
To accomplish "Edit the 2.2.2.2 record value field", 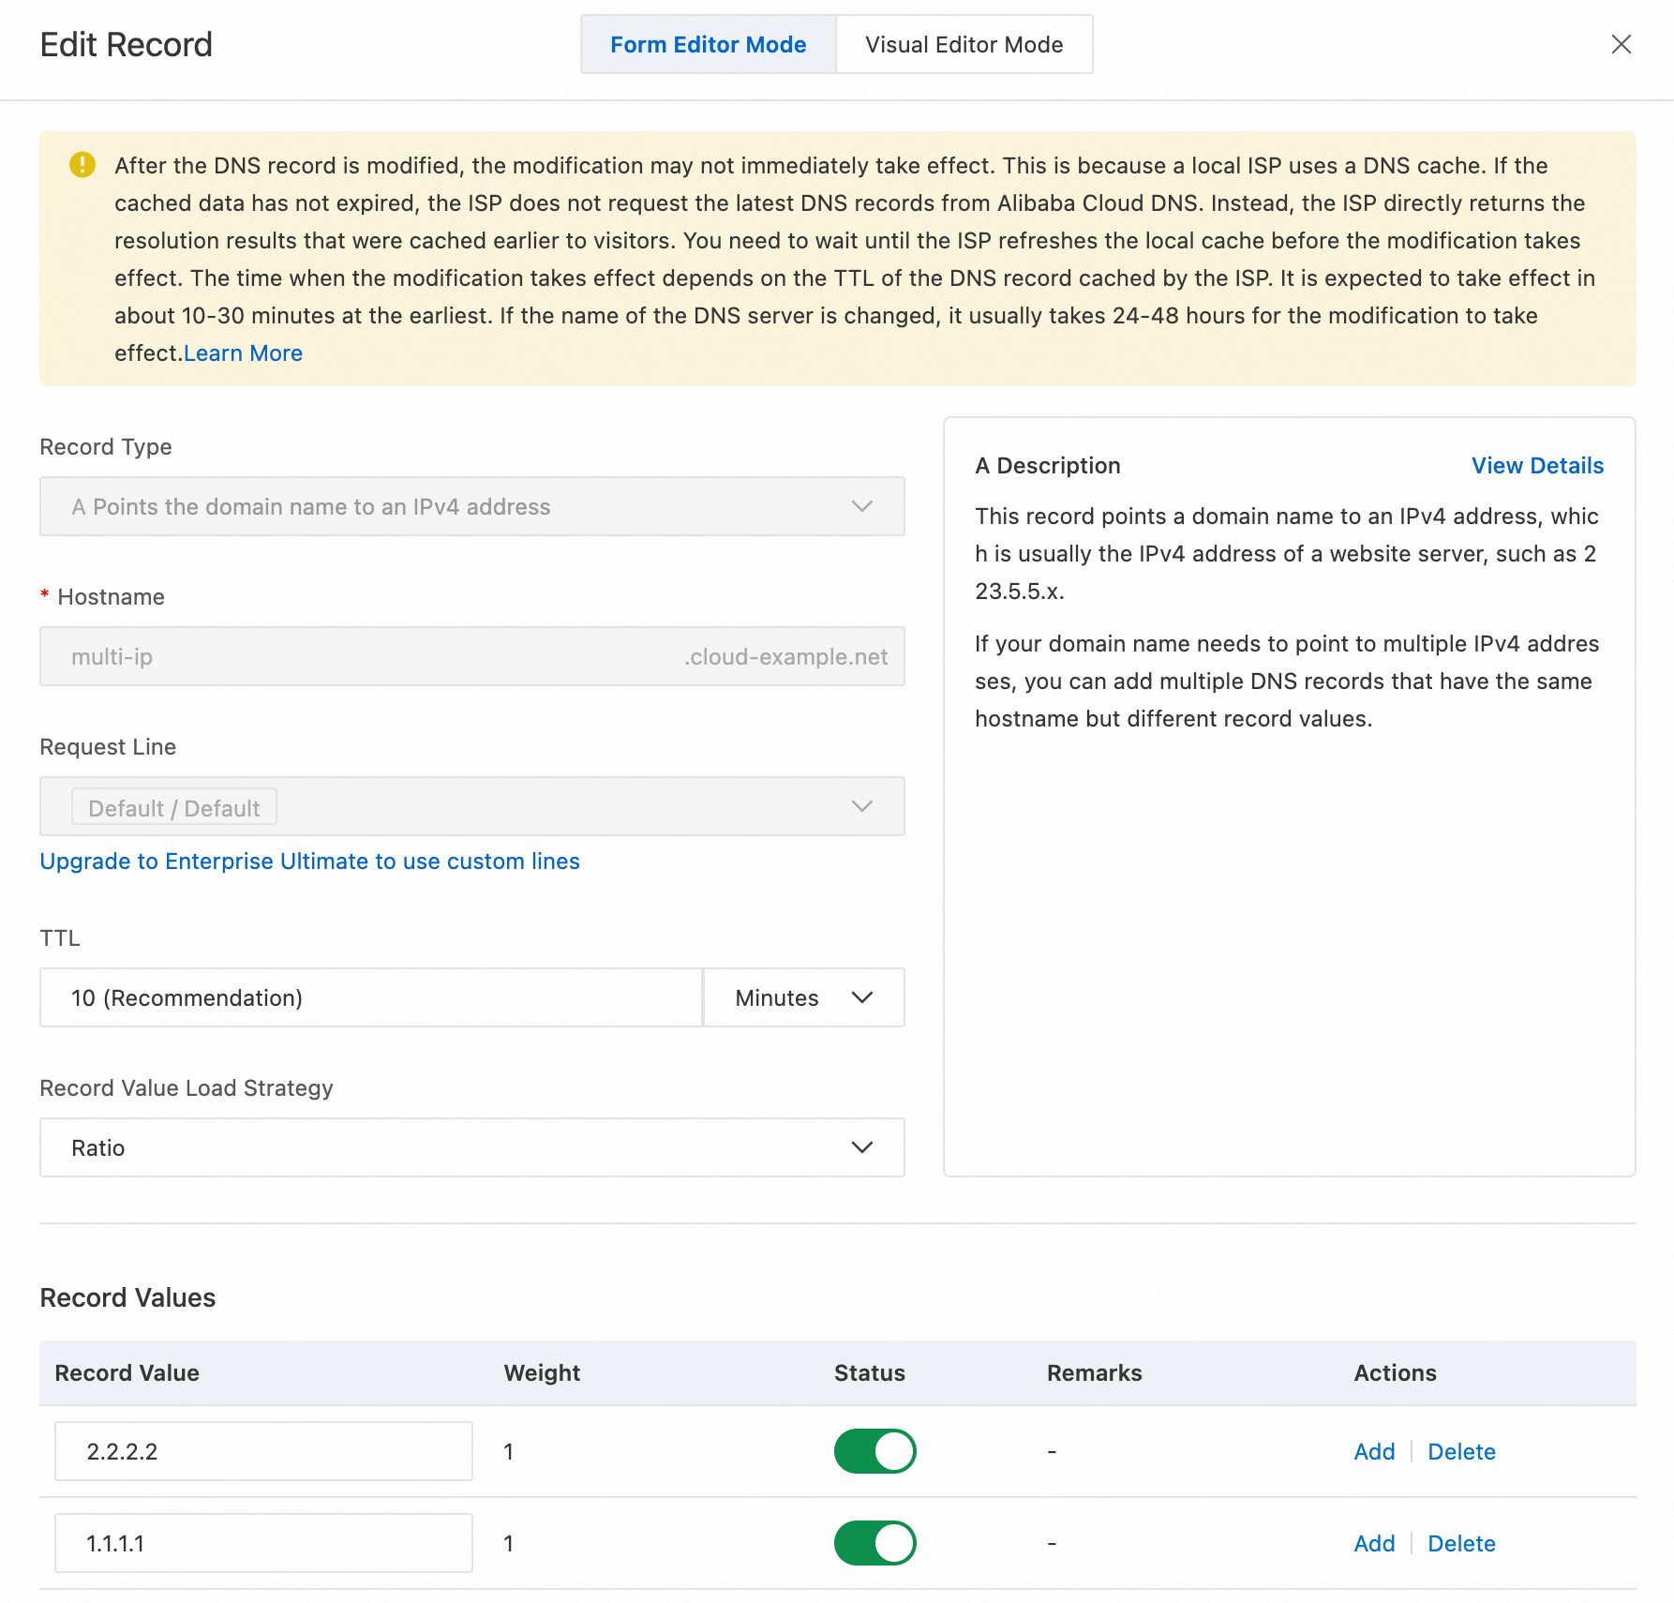I will 263,1451.
